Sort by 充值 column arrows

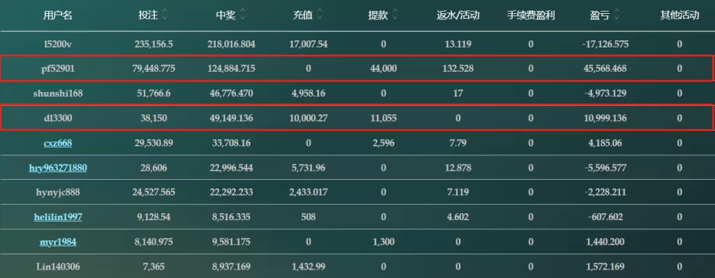pos(320,15)
